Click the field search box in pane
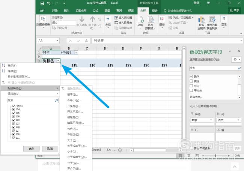The width and height of the screenshot is (244, 171). pyautogui.click(x=215, y=68)
